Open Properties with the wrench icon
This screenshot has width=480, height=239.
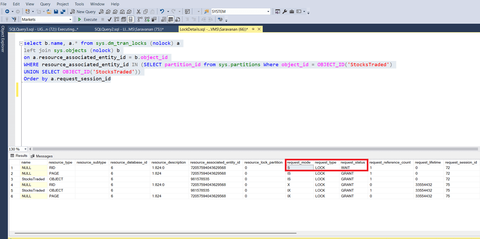(285, 12)
